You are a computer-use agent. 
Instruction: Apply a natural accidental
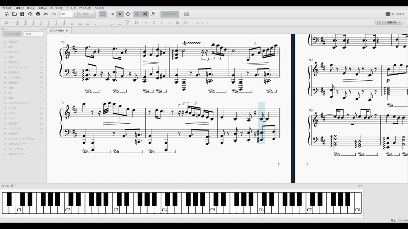[x=161, y=22]
